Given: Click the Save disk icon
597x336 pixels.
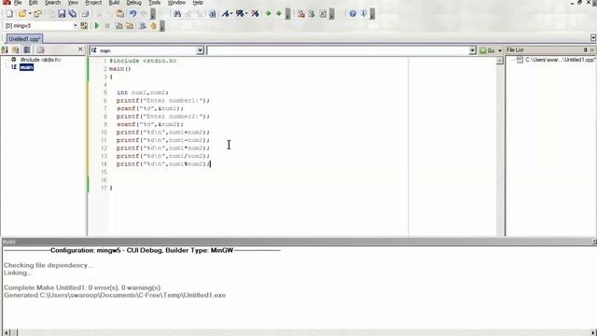Looking at the screenshot, I should tap(62, 14).
